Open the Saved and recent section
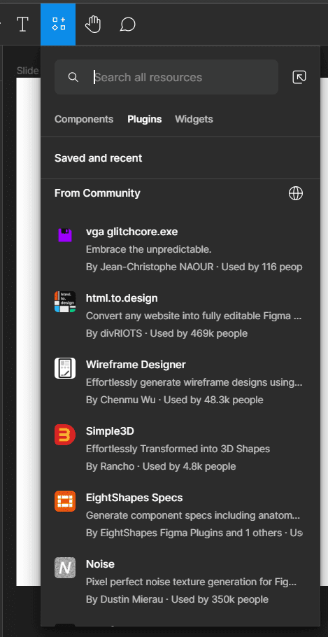The height and width of the screenshot is (637, 328). pos(98,158)
